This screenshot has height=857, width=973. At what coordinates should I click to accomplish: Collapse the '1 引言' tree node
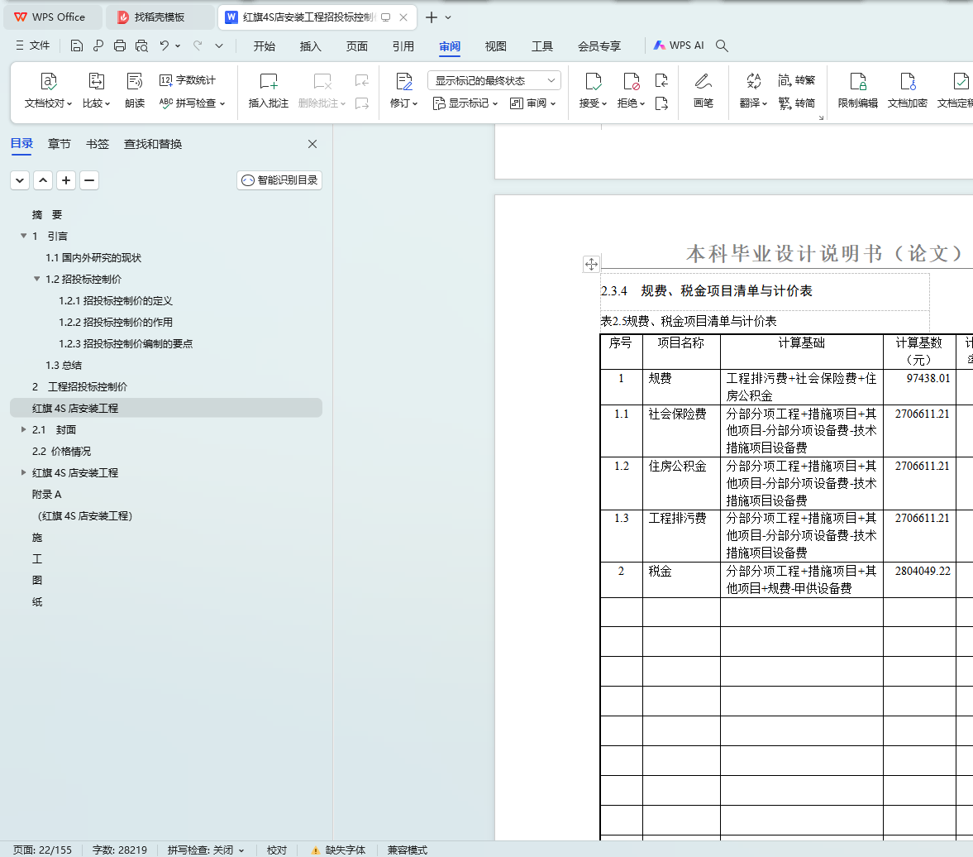[24, 236]
